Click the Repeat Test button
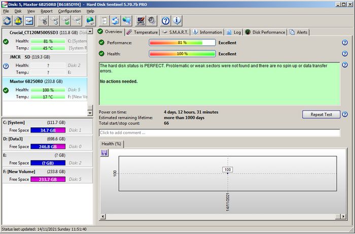The width and height of the screenshot is (355, 234). [x=321, y=114]
